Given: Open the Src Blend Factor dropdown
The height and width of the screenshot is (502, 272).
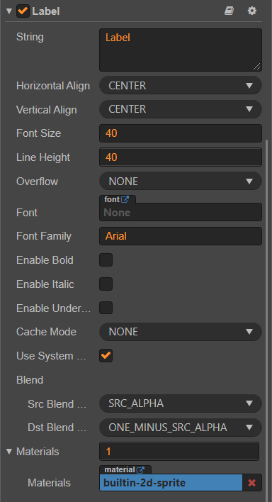Looking at the screenshot, I should point(181,403).
